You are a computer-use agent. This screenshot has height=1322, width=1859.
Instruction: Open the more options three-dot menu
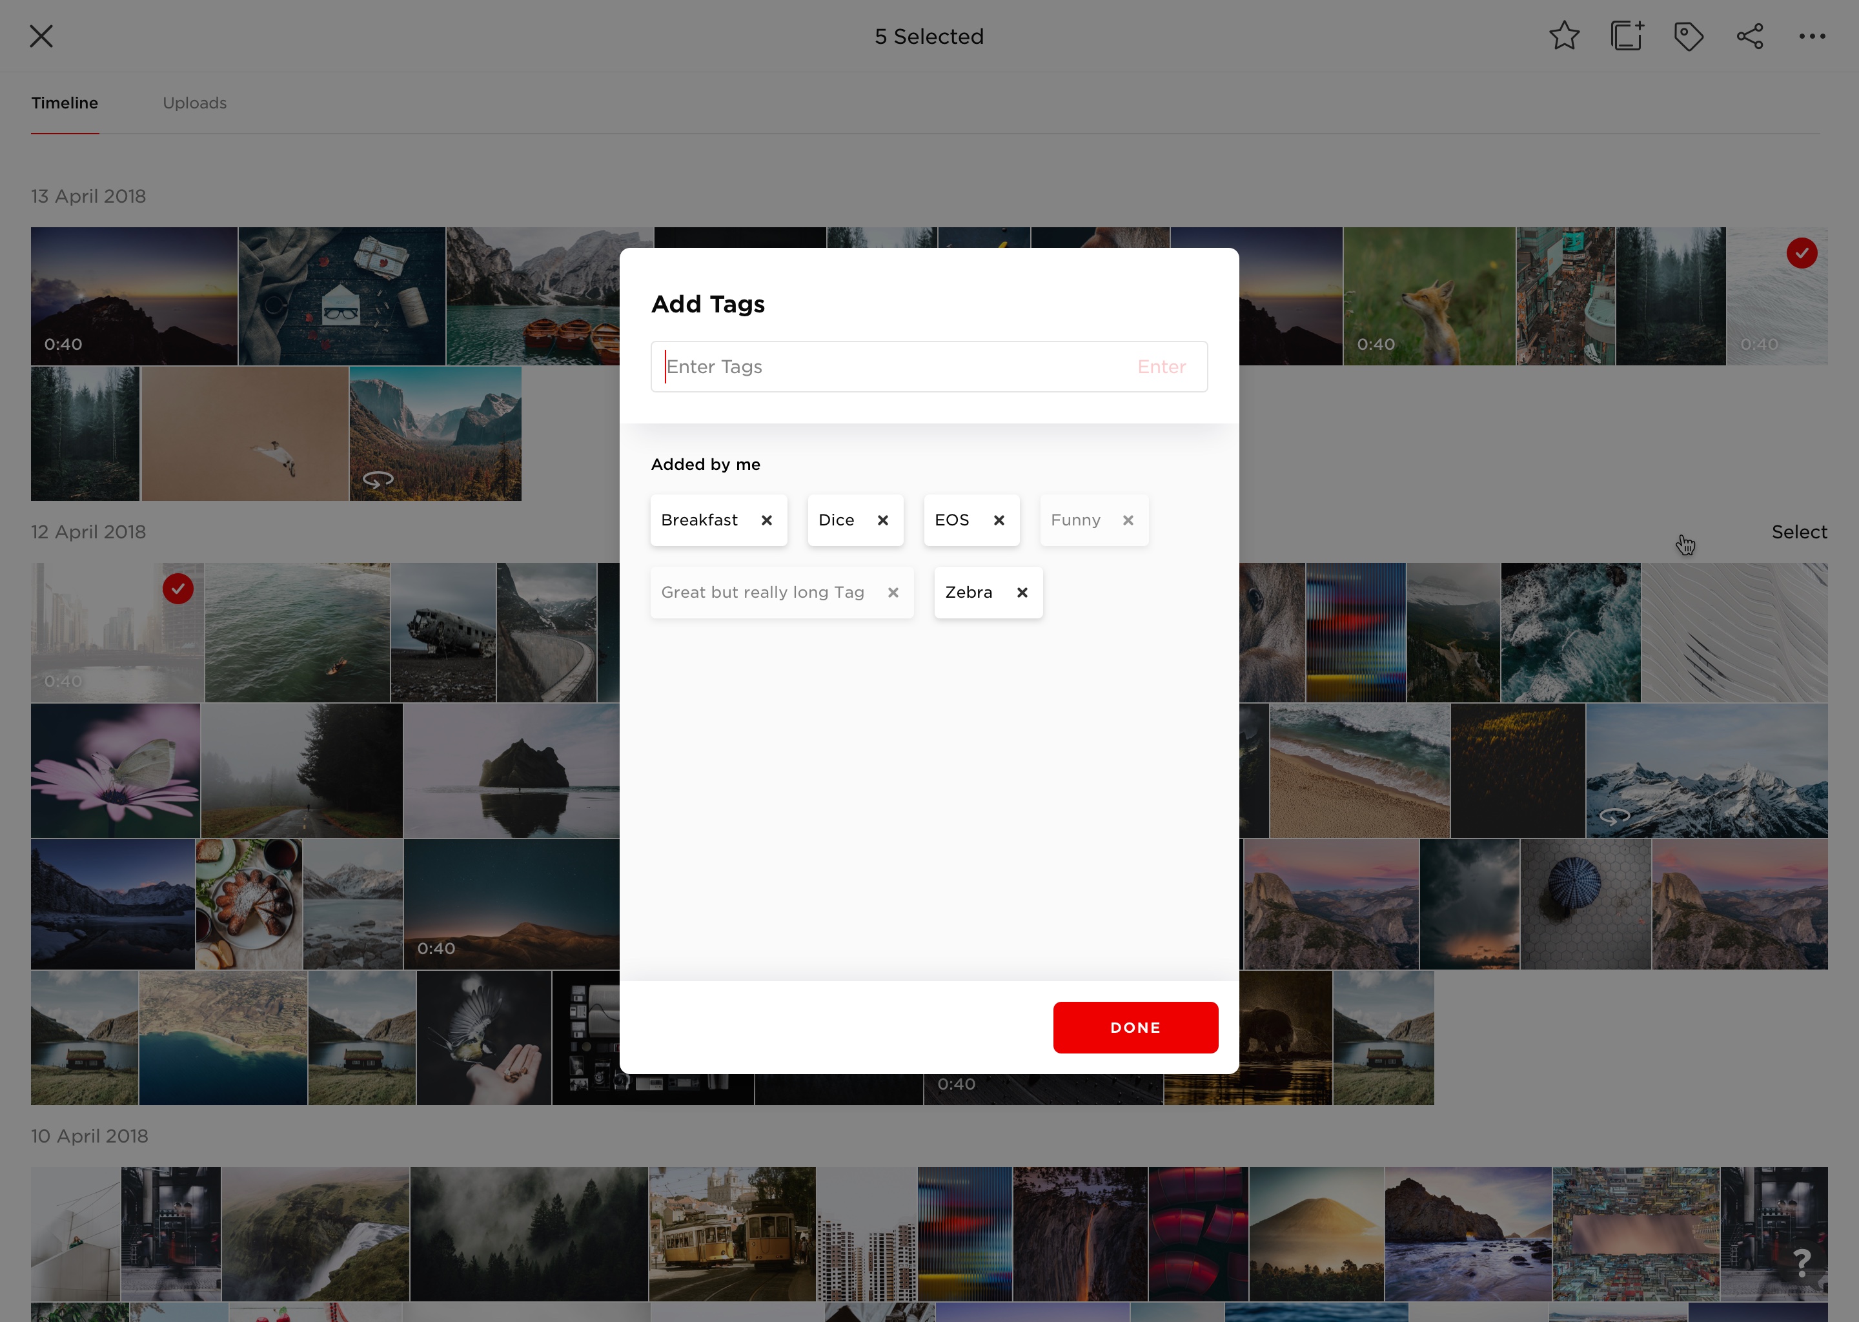[1812, 36]
